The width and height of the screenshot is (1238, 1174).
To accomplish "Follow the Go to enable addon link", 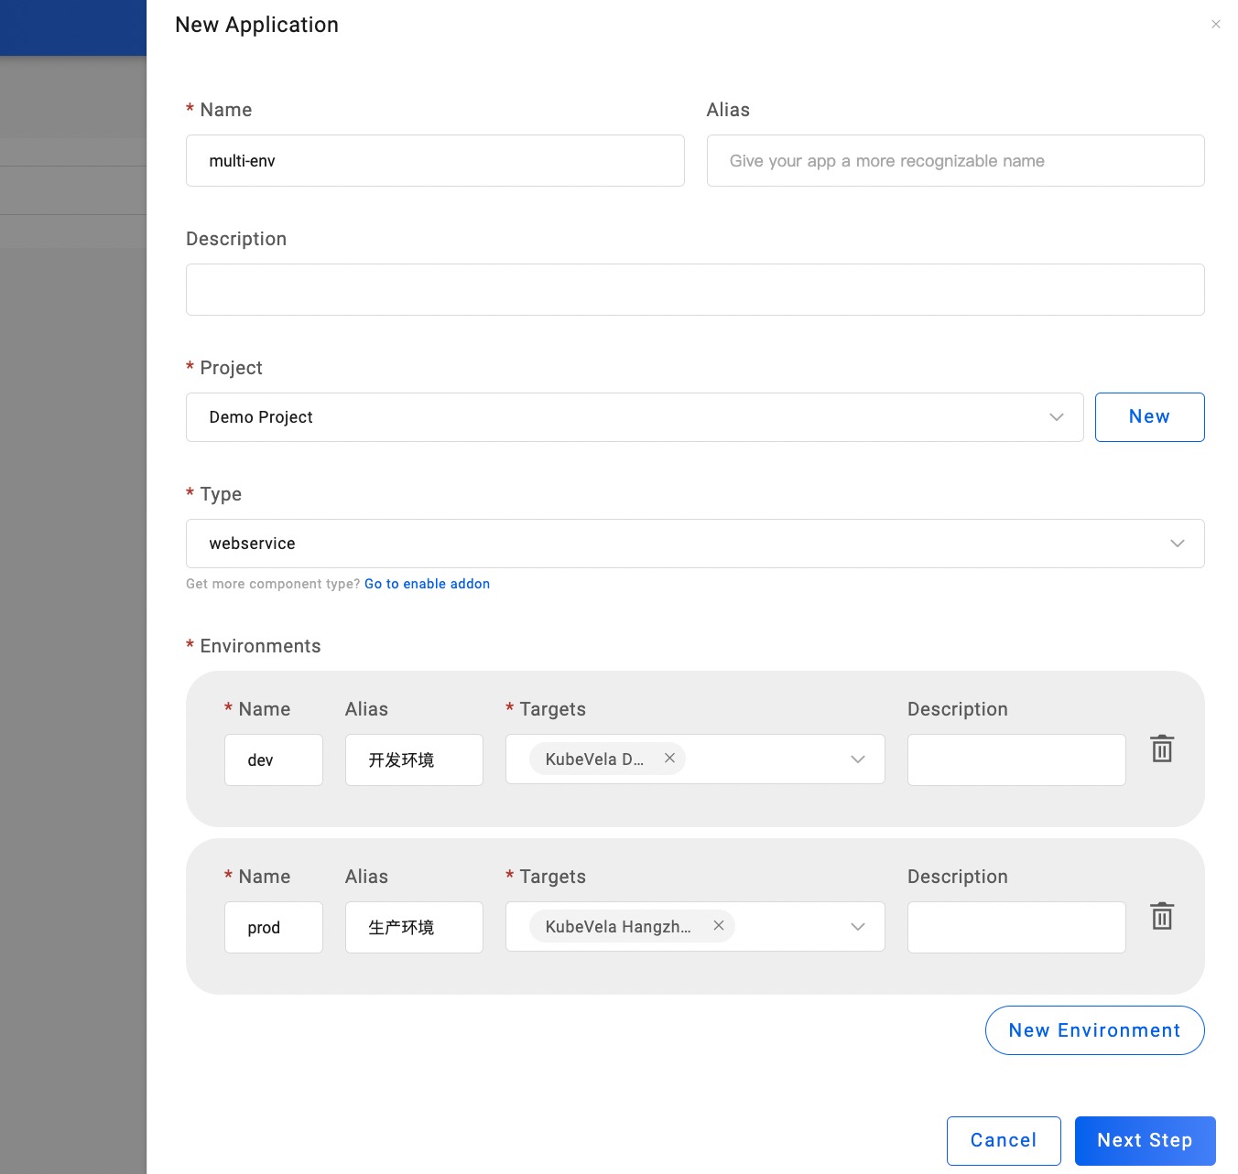I will pyautogui.click(x=427, y=584).
